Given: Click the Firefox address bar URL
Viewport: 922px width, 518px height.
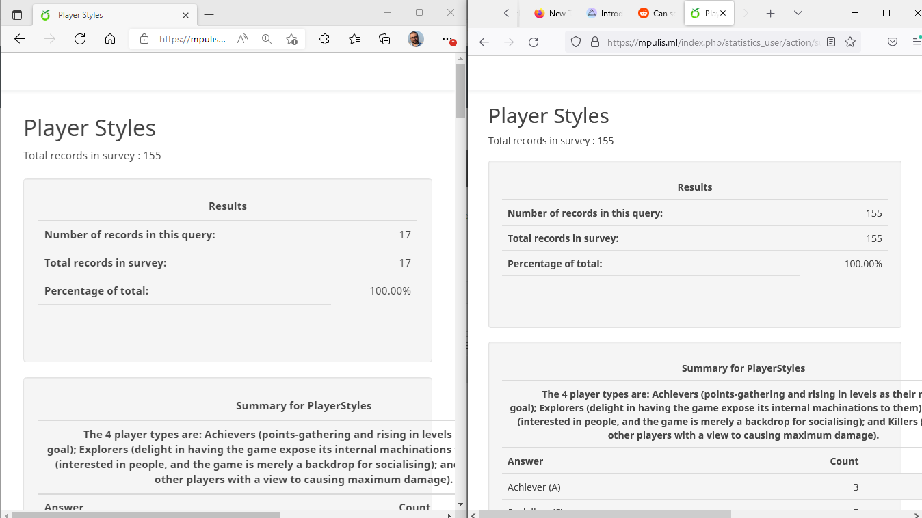Looking at the screenshot, I should (x=711, y=42).
